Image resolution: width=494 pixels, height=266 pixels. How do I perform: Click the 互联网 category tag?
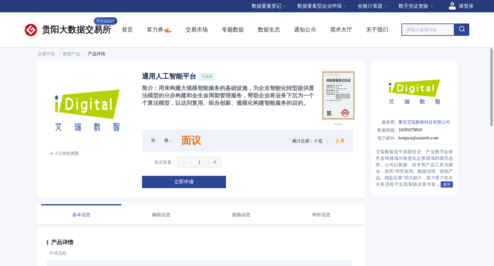[207, 77]
